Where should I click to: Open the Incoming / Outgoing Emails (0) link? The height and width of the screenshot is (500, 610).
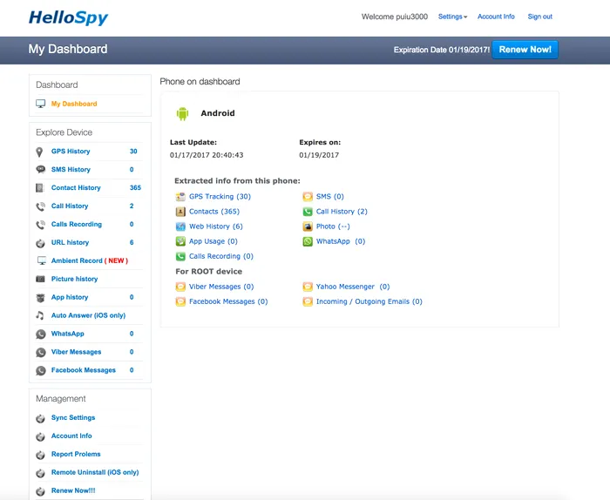[x=369, y=301]
